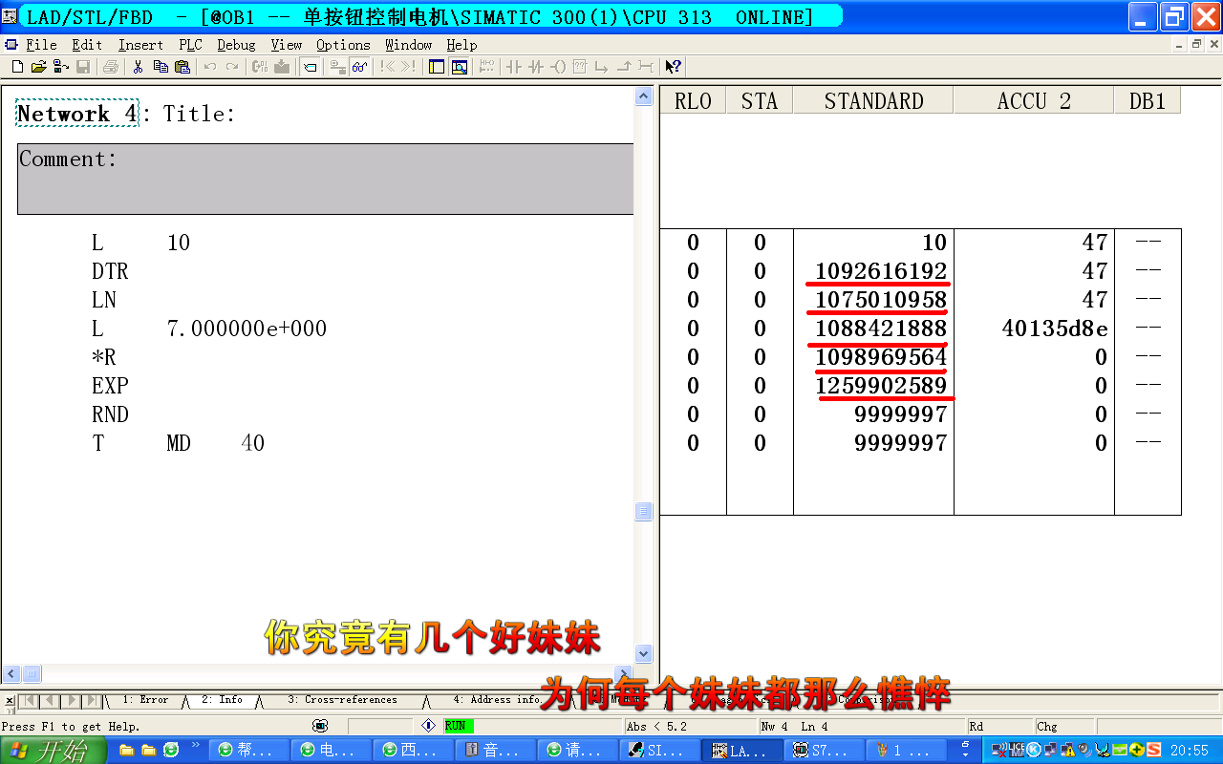Click the Print toolbar icon
This screenshot has width=1223, height=764.
coord(111,67)
